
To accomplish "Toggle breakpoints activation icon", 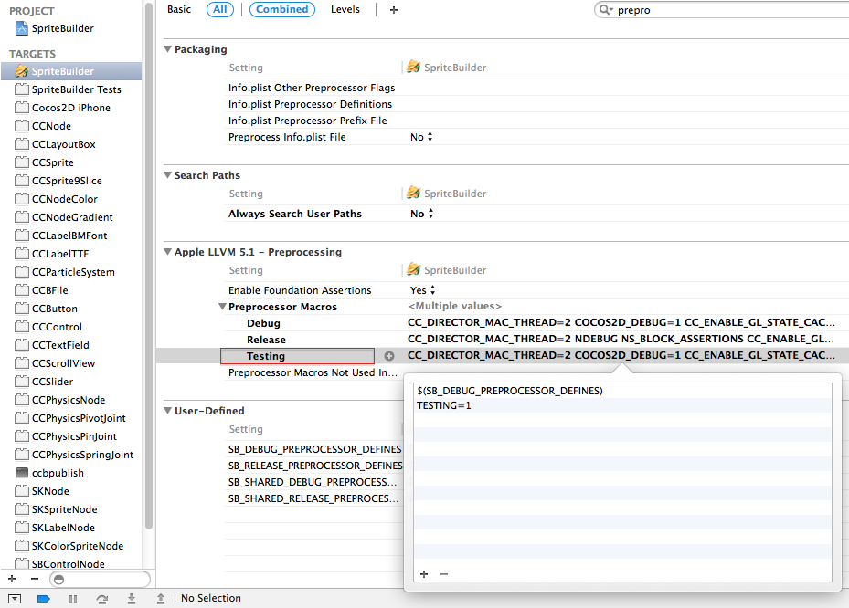I will [44, 598].
